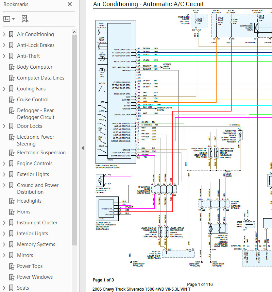Collapse navigation pane with the left arrow
Image resolution: width=272 pixels, height=292 pixels.
83,148
